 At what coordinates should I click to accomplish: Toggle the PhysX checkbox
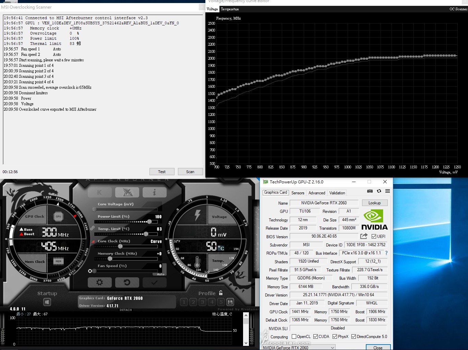[x=335, y=337]
